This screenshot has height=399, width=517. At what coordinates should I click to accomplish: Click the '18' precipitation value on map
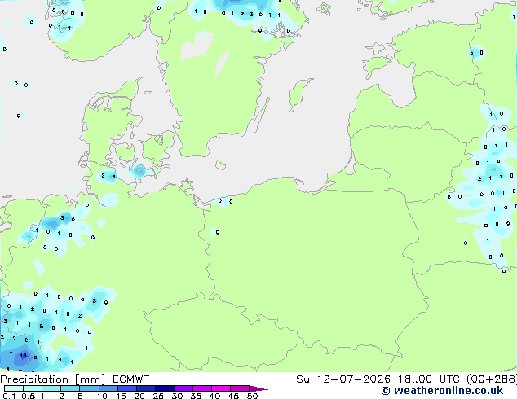click(x=23, y=356)
